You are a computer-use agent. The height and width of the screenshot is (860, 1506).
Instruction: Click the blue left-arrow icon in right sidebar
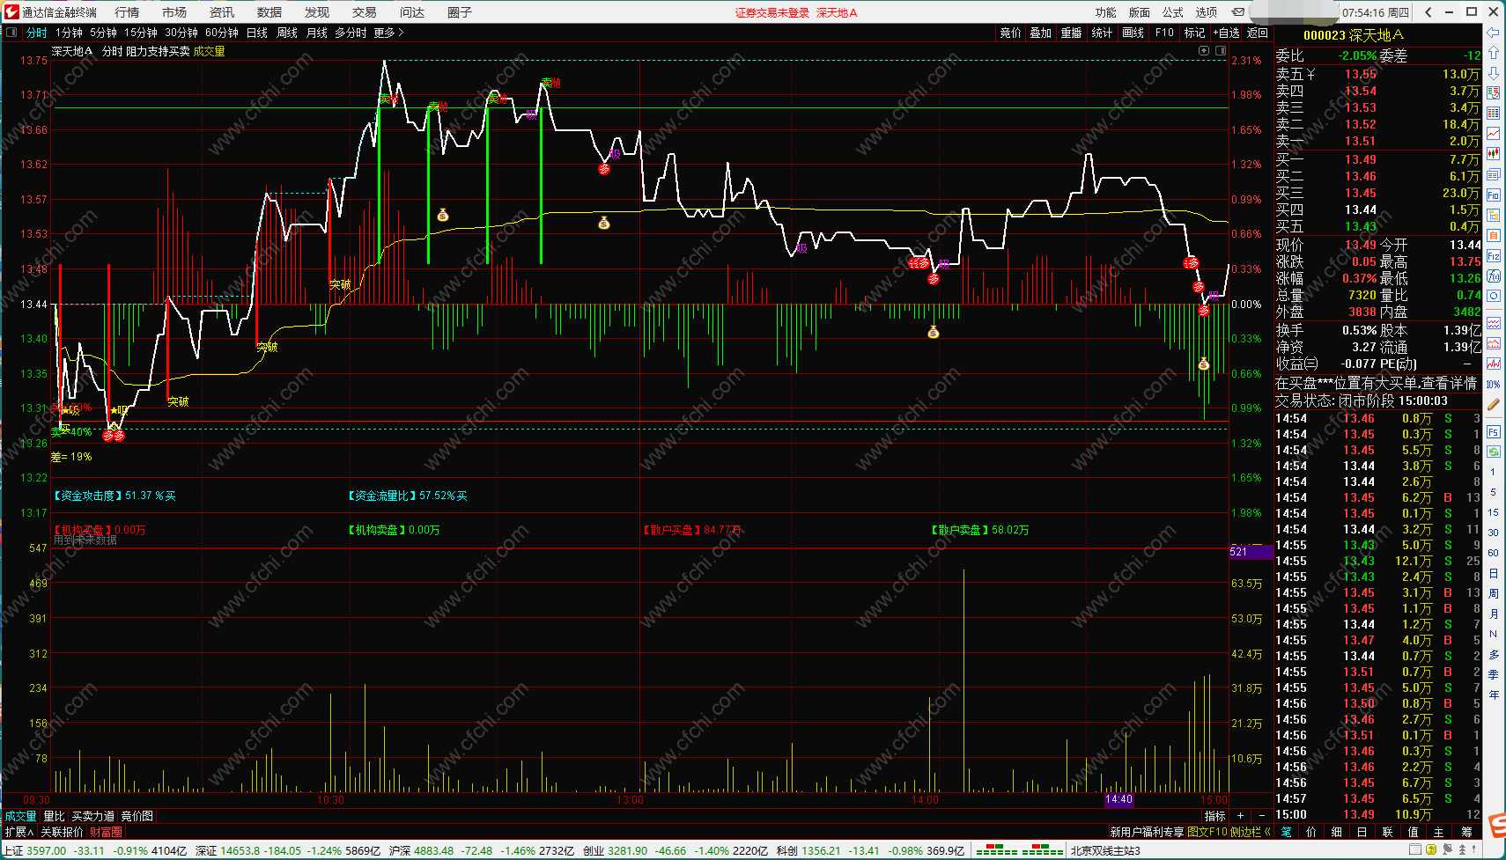(x=1494, y=33)
